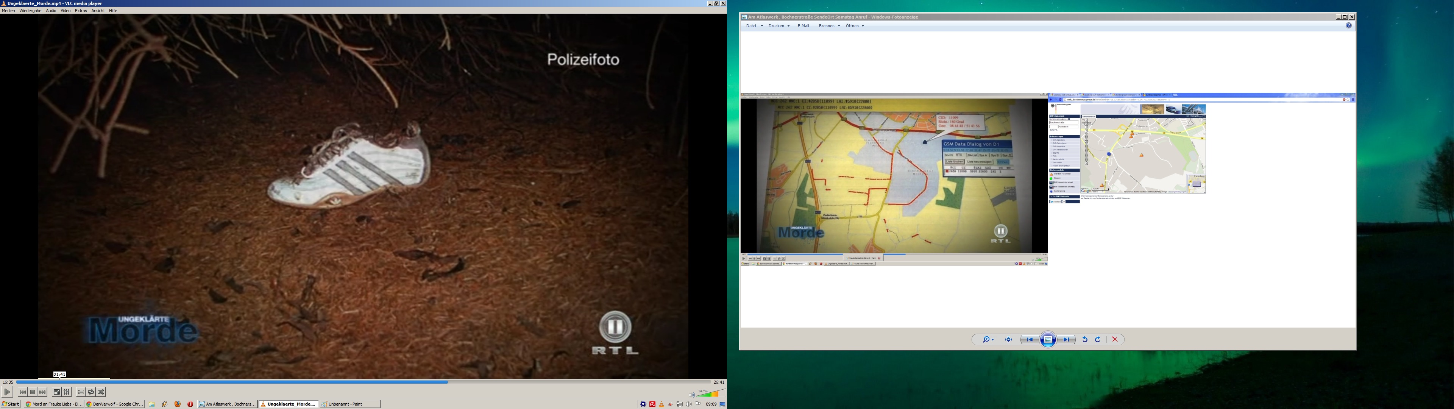Open the folder quick launch icon

(x=152, y=404)
